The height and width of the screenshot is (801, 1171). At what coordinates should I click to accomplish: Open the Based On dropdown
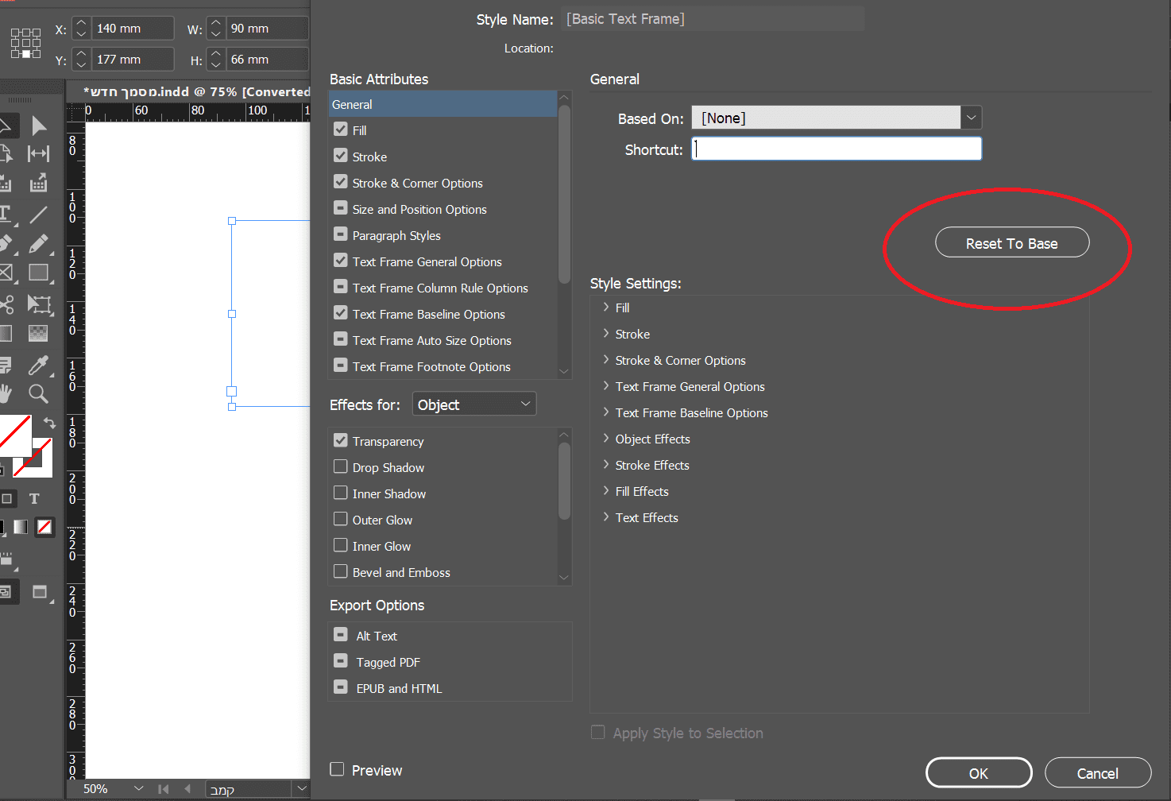pyautogui.click(x=971, y=118)
